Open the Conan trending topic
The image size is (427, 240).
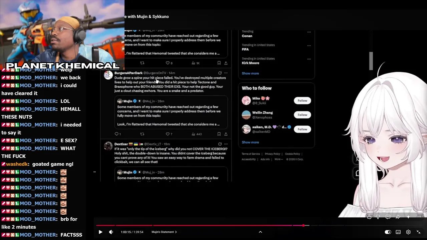point(247,36)
